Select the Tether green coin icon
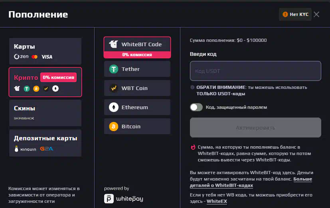 point(114,69)
